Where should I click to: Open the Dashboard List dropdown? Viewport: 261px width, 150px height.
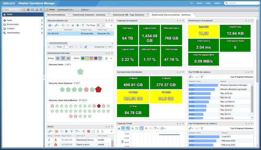66,9
